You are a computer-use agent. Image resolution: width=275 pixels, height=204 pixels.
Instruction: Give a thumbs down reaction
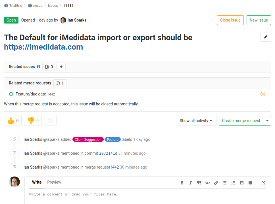(33, 121)
